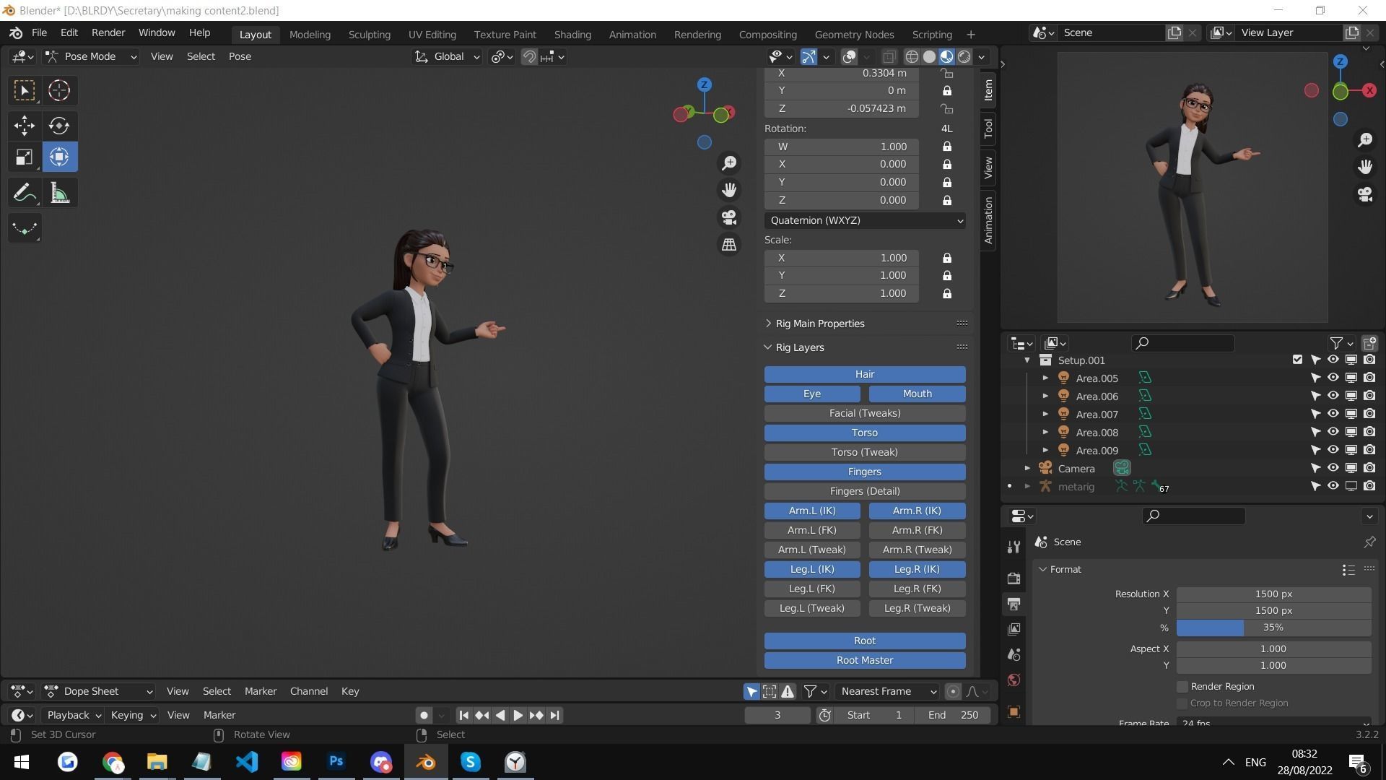Open the Render menu
The height and width of the screenshot is (780, 1386).
(x=108, y=33)
